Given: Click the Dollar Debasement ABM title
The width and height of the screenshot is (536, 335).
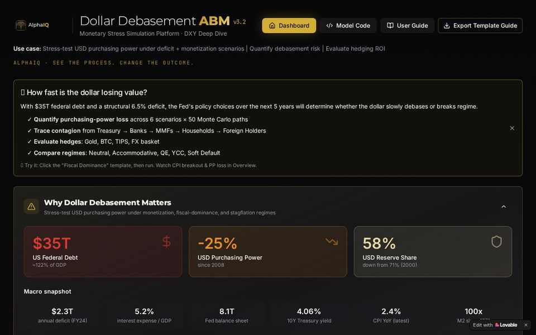Looking at the screenshot, I should 155,21.
